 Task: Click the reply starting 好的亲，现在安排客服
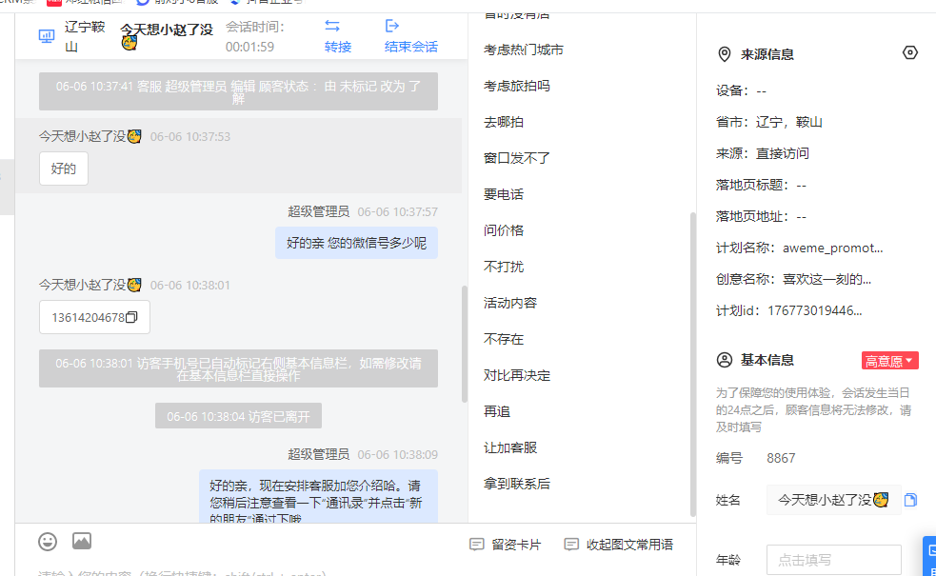tap(318, 497)
